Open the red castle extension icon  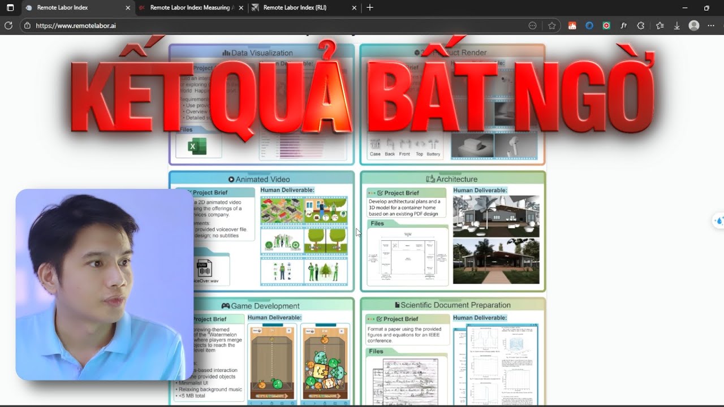[572, 25]
